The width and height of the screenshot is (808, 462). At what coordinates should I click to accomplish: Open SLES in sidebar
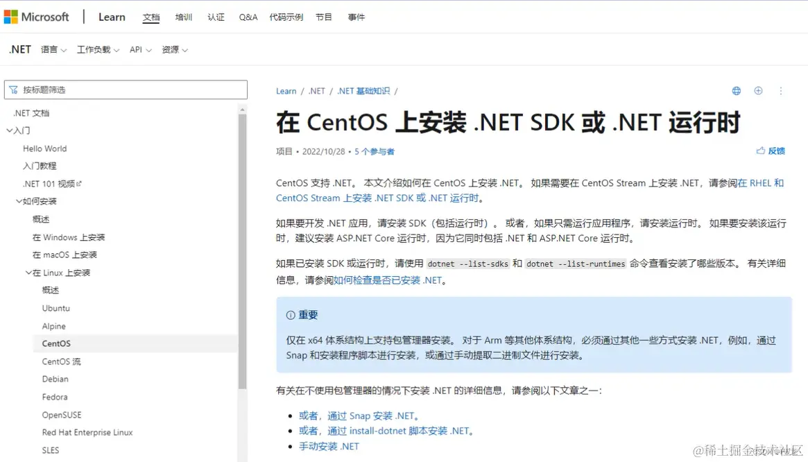coord(51,451)
